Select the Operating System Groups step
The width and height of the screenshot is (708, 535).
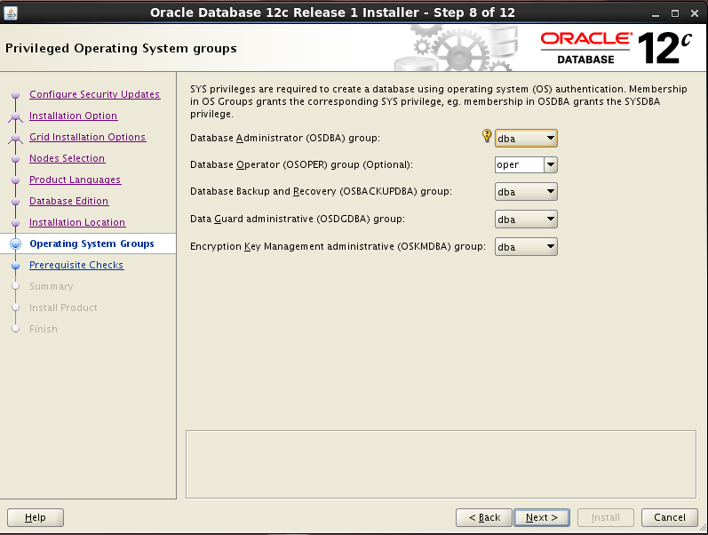[91, 244]
